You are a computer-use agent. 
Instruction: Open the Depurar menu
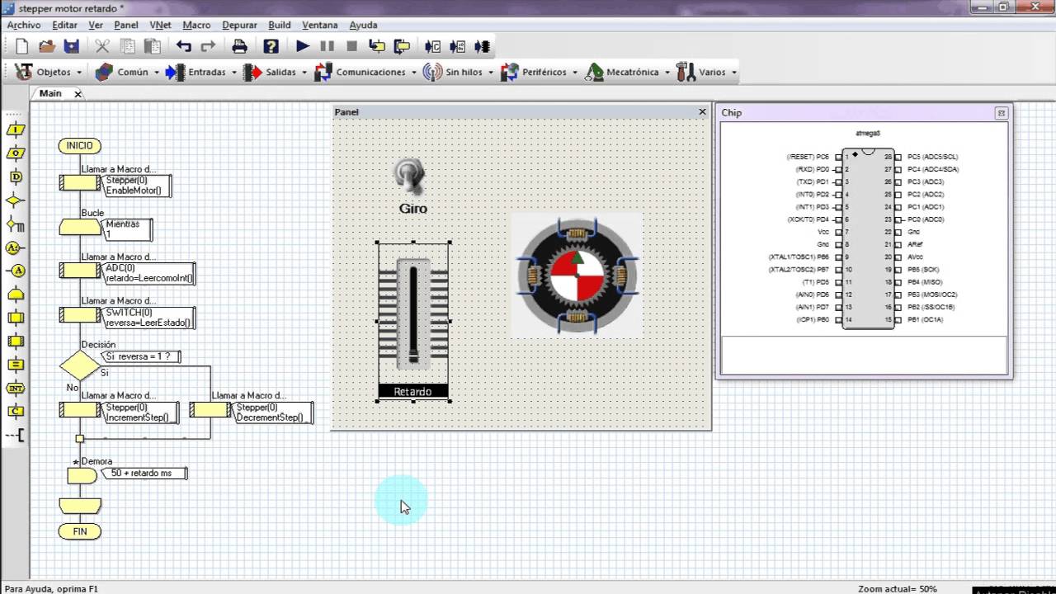pos(239,26)
